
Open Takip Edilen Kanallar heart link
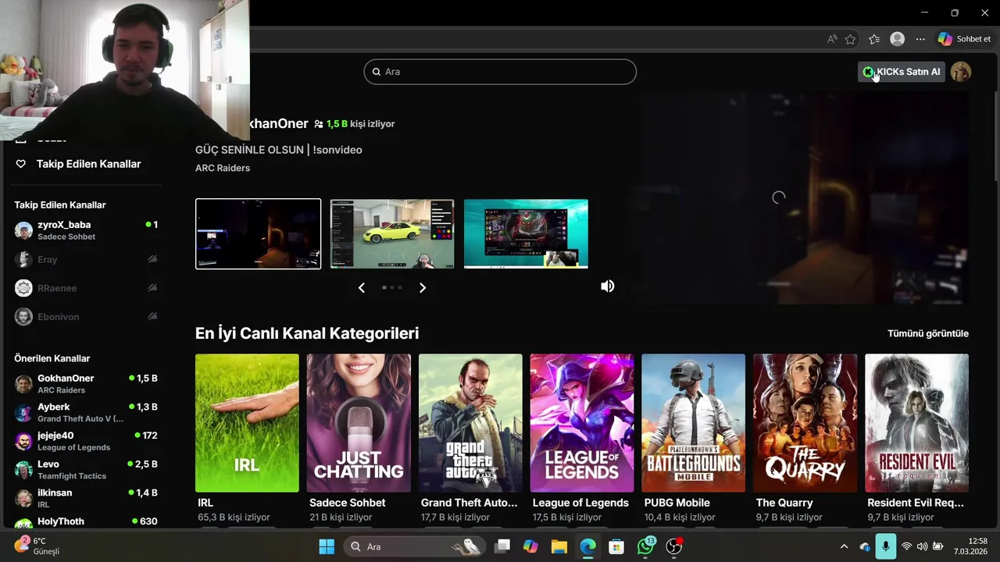click(79, 164)
